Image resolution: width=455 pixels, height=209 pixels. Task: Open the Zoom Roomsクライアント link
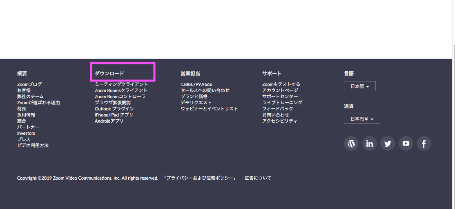121,90
